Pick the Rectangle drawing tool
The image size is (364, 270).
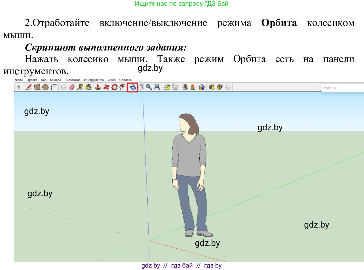point(37,87)
